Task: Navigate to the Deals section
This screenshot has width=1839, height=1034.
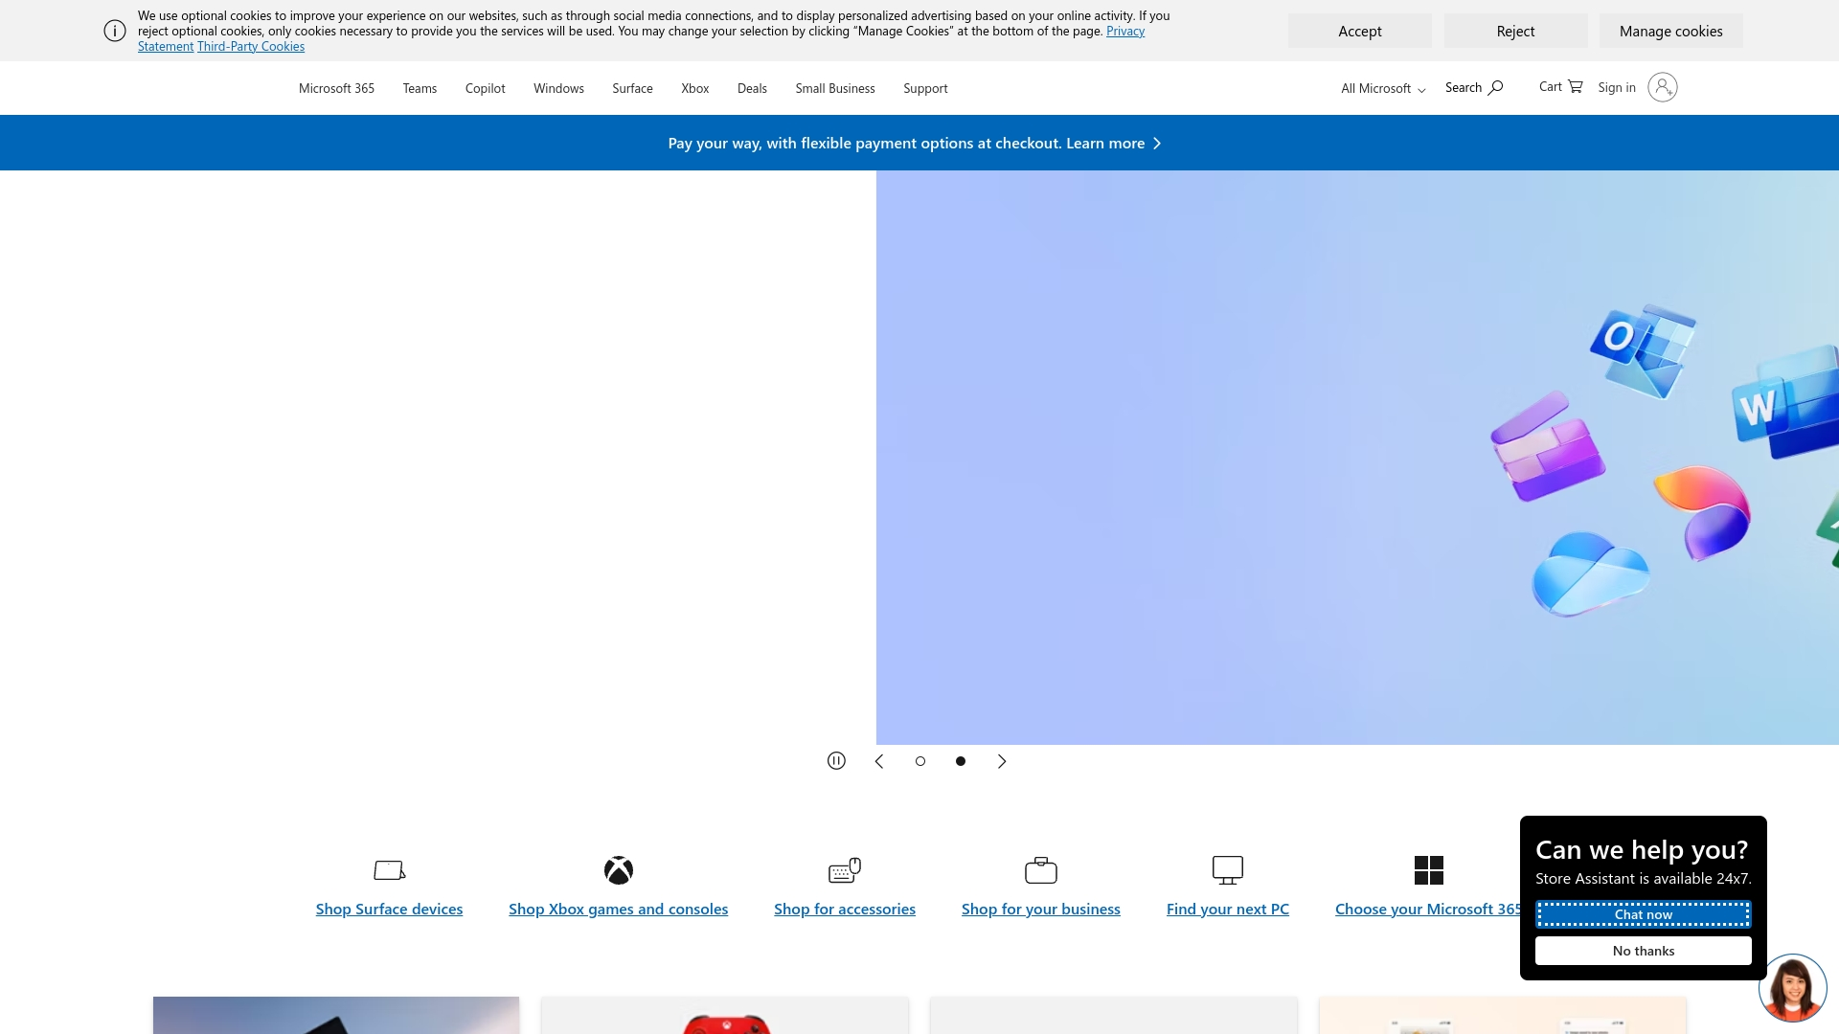Action: pyautogui.click(x=752, y=88)
